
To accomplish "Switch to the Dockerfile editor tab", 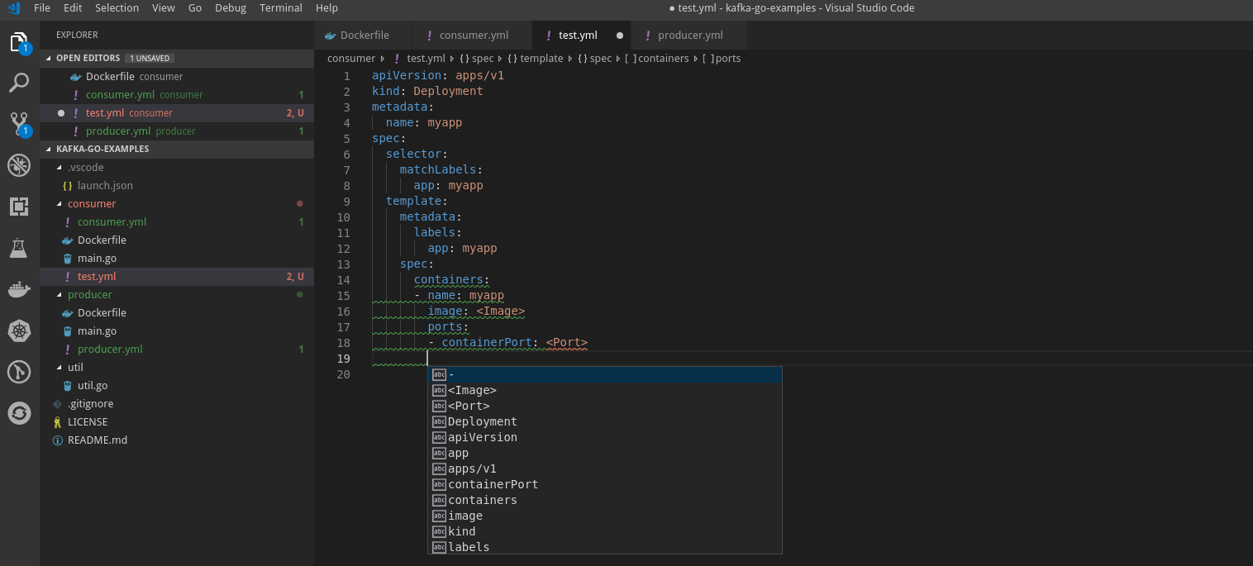I will pos(364,36).
